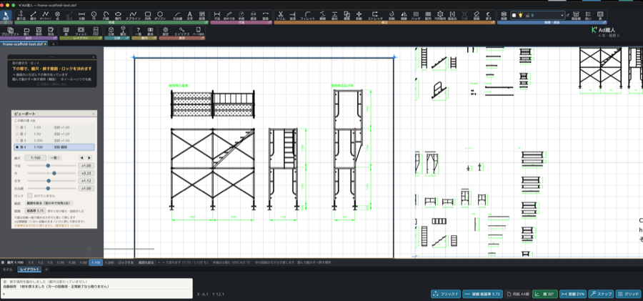Select the frame-scaffold-test.dxf document tab
The height and width of the screenshot is (301, 643).
coord(24,44)
